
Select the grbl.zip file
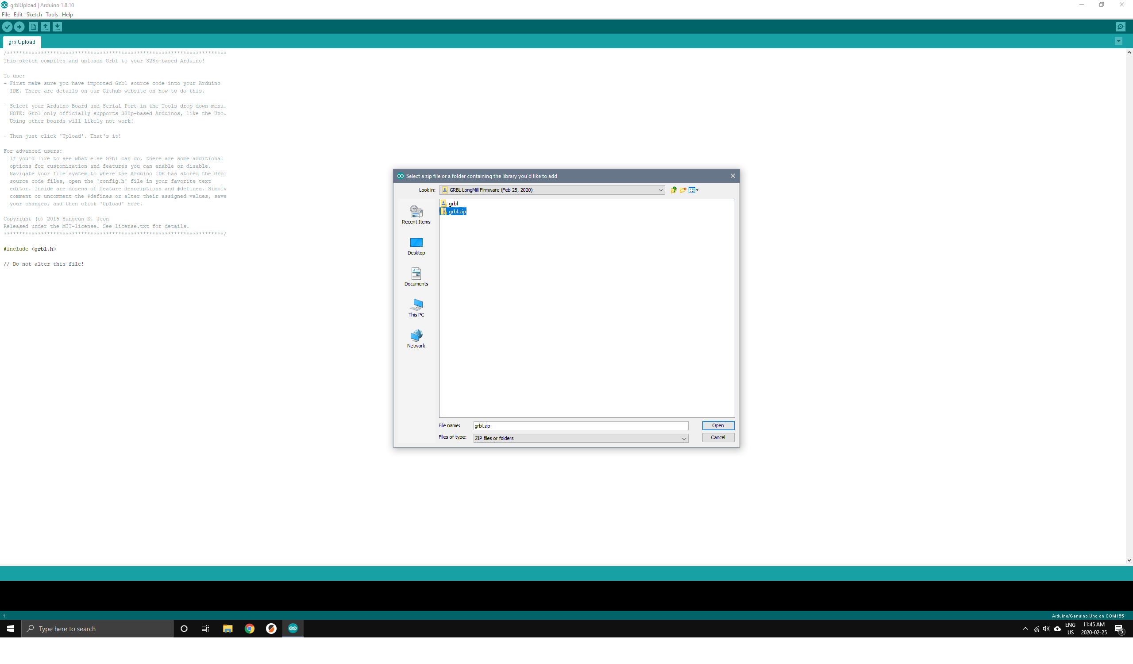pyautogui.click(x=453, y=212)
